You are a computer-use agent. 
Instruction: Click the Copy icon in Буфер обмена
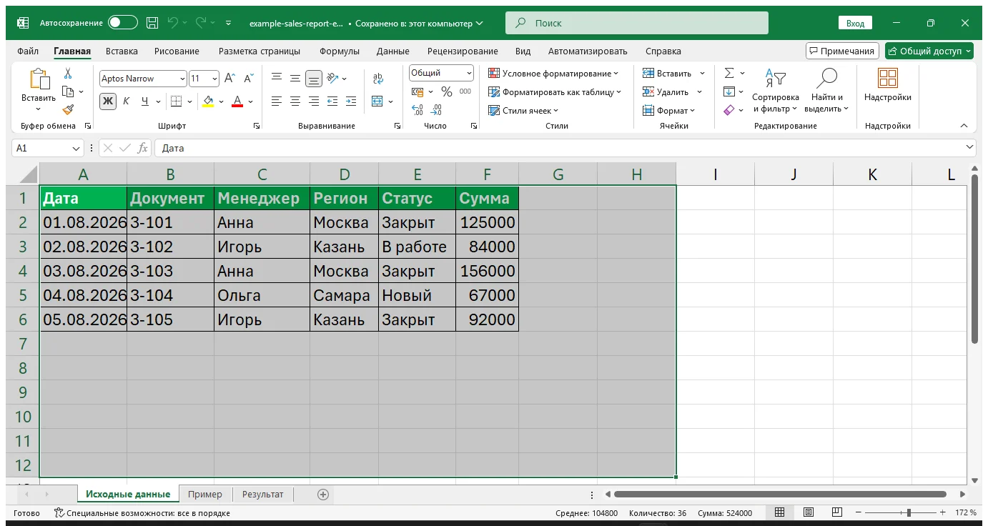point(68,91)
